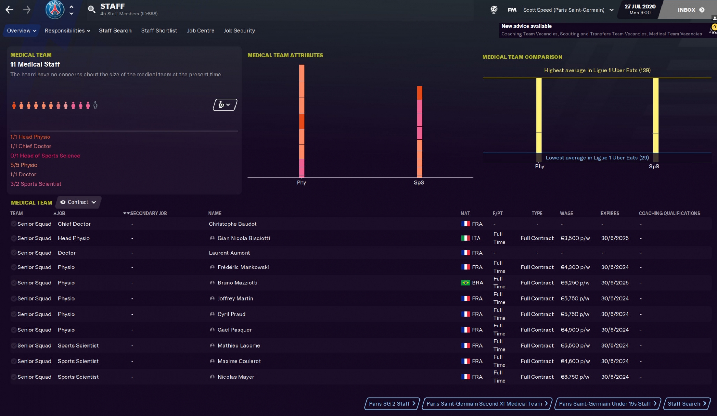The image size is (717, 416).
Task: Open the Scott Speed manager dropdown
Action: pyautogui.click(x=568, y=10)
